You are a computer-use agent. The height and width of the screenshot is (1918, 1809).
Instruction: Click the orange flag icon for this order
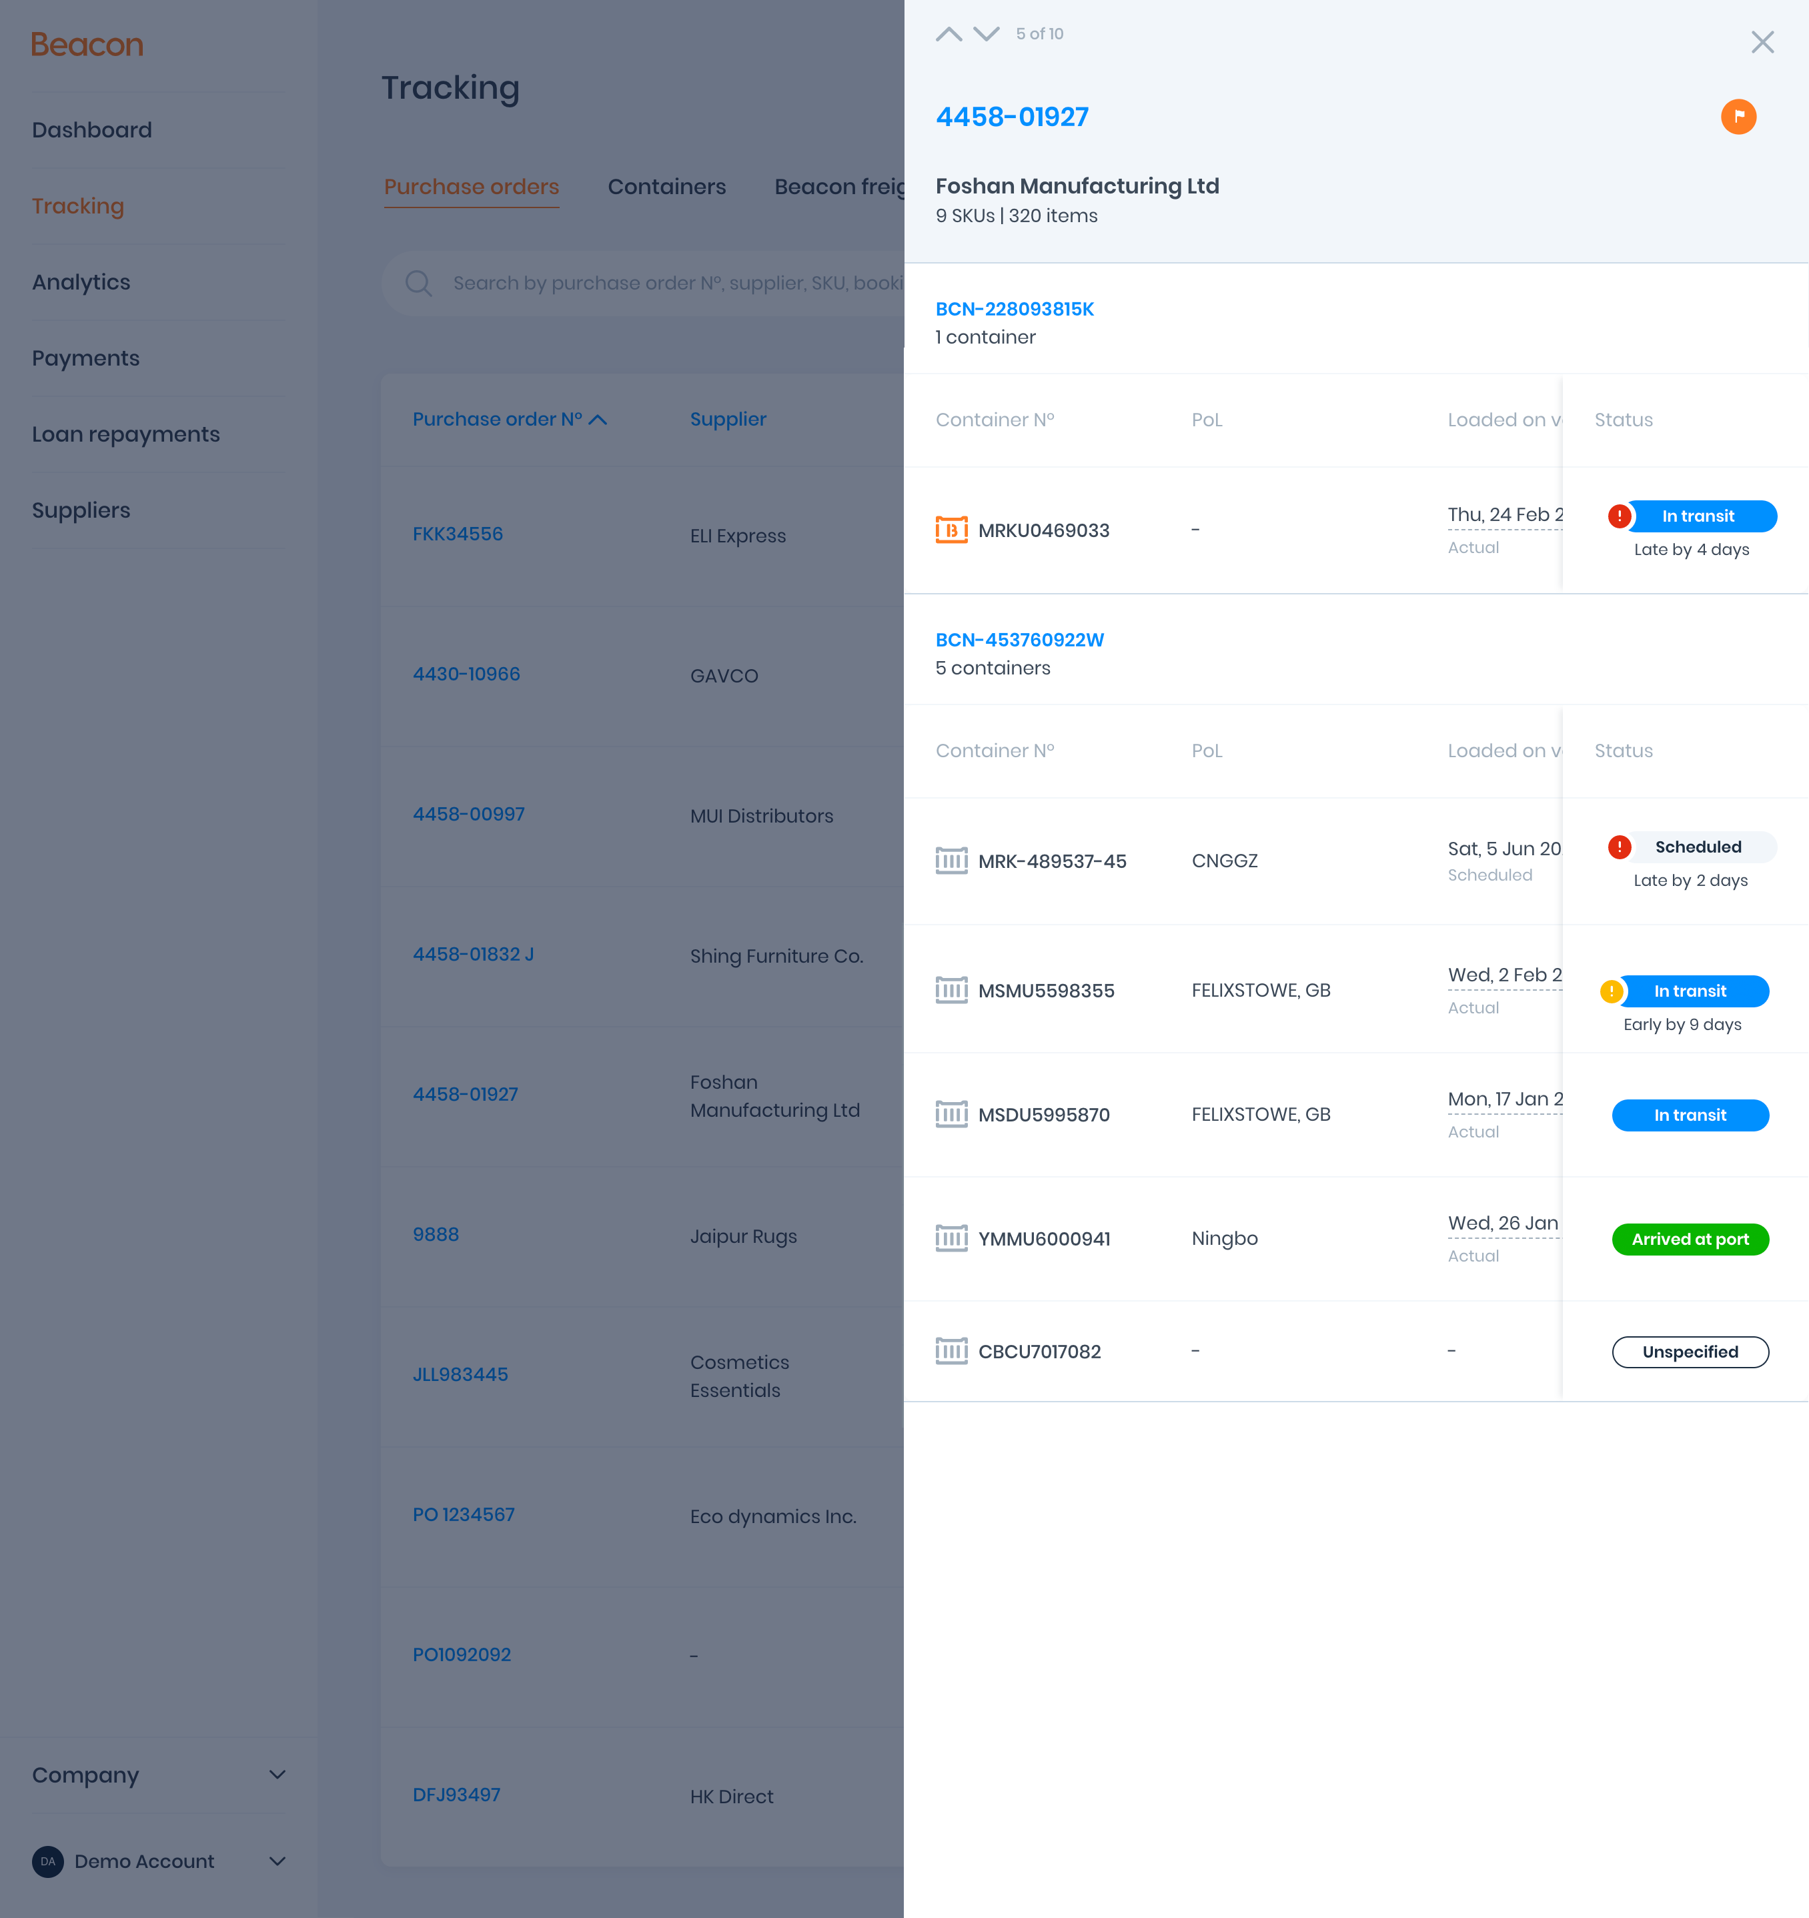[1738, 117]
